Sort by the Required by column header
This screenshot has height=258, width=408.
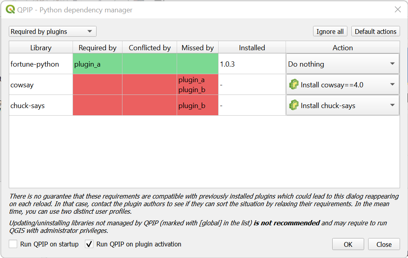(x=98, y=47)
